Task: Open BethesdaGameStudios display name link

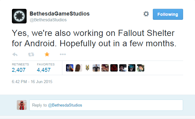Action: point(60,14)
